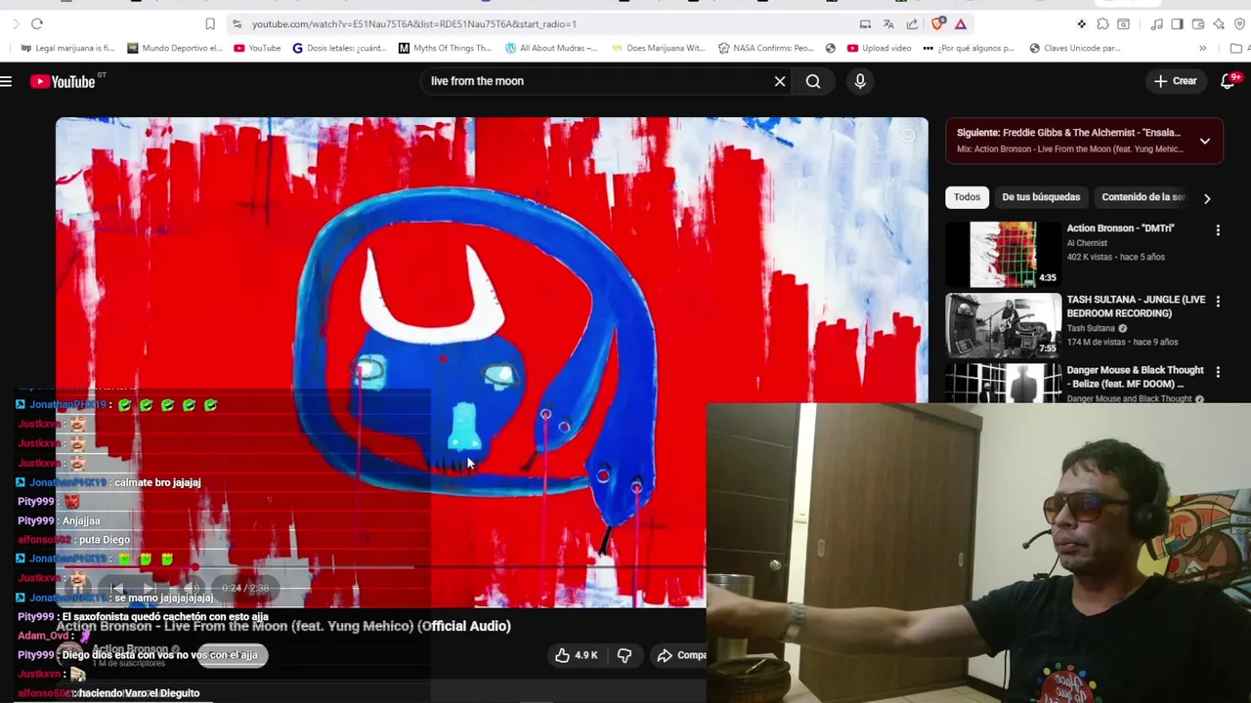Open the Danger Mouse 'Belize' video thumbnail

pyautogui.click(x=1003, y=383)
